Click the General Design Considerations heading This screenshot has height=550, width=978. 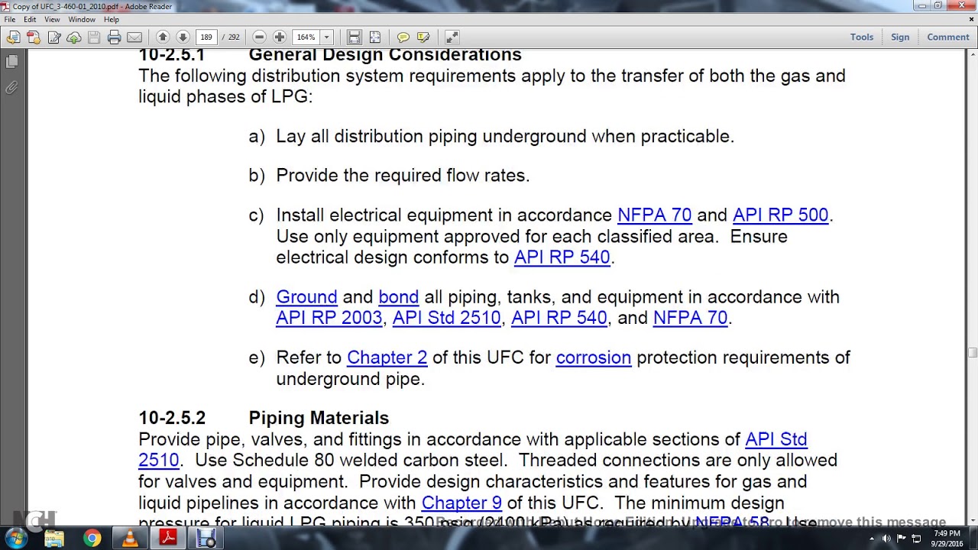385,55
